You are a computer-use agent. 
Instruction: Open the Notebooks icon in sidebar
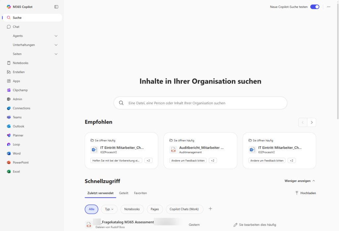click(9, 63)
